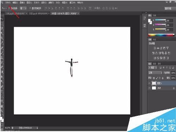The height and width of the screenshot is (132, 176).
Task: Open the 填充 fill value dropdown
Action: [173, 78]
